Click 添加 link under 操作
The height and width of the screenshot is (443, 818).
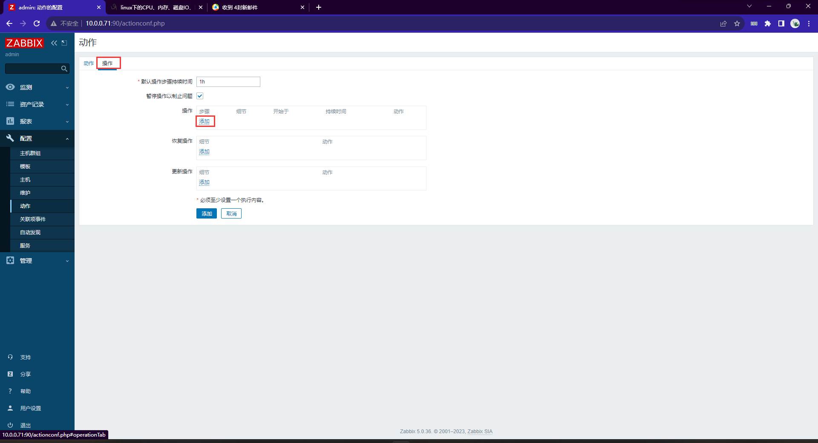point(204,121)
